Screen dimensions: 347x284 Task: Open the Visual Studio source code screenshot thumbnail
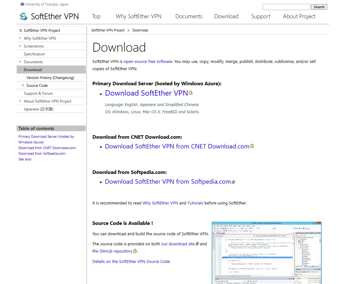(x=267, y=253)
